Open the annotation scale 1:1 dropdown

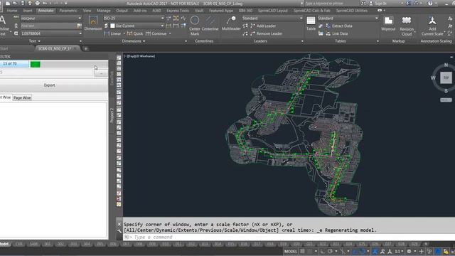click(x=399, y=251)
